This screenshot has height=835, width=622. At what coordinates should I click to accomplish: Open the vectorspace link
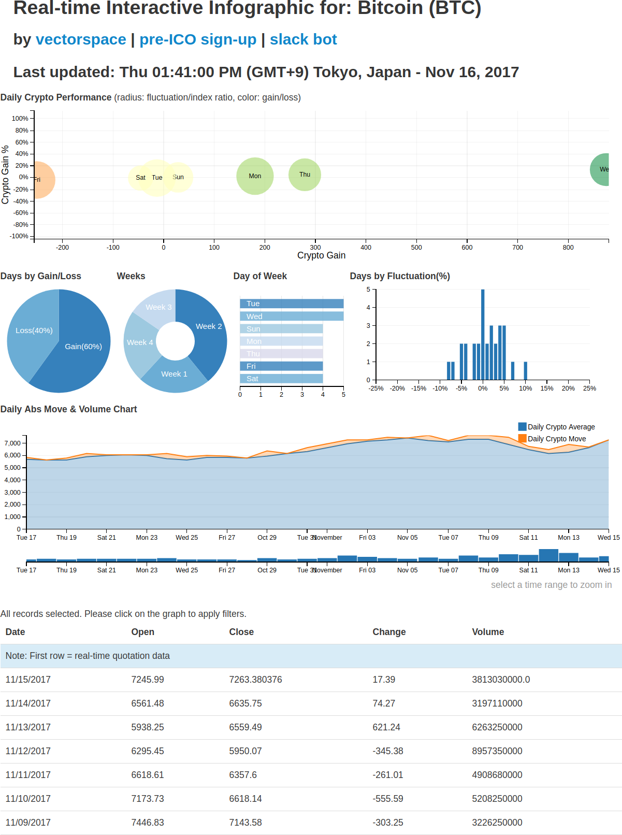pyautogui.click(x=81, y=39)
